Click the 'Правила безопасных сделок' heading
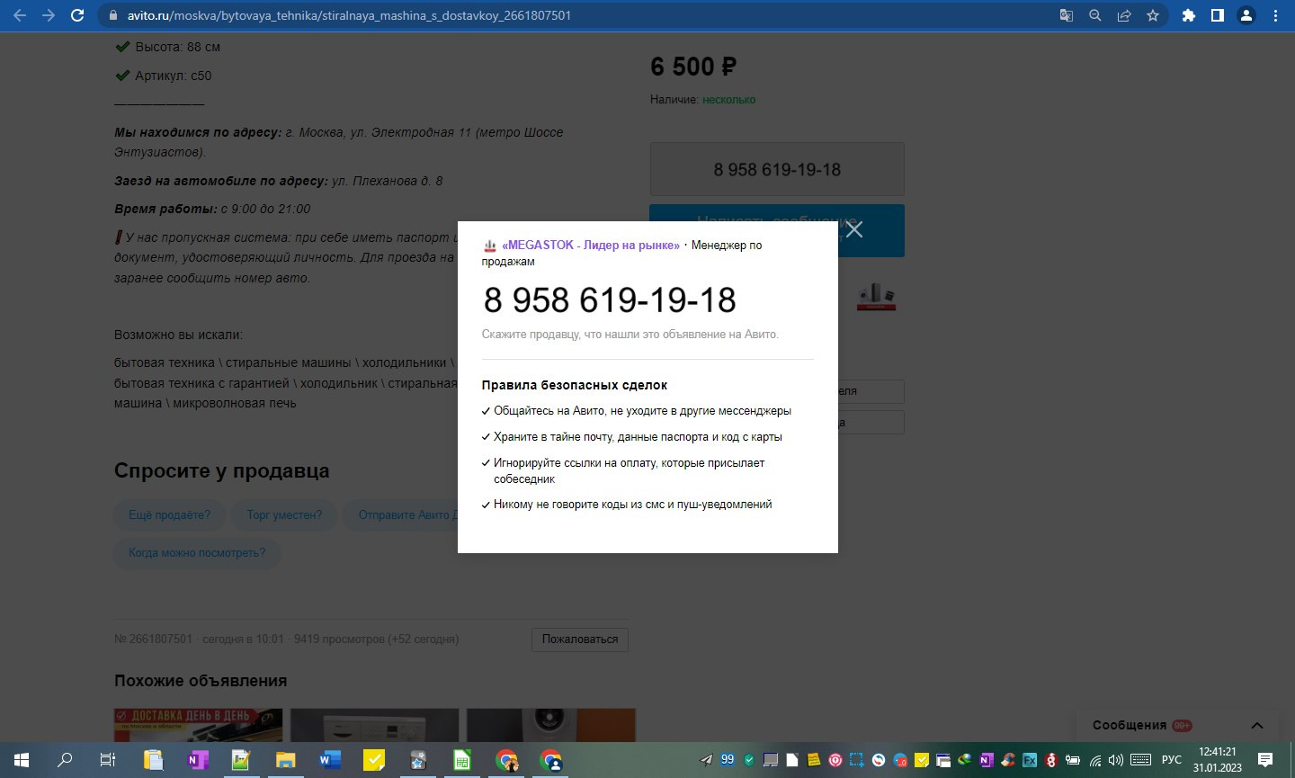1295x778 pixels. (x=574, y=385)
